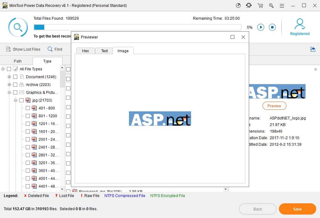The width and height of the screenshot is (320, 218).
Task: Click the Save button
Action: [297, 209]
